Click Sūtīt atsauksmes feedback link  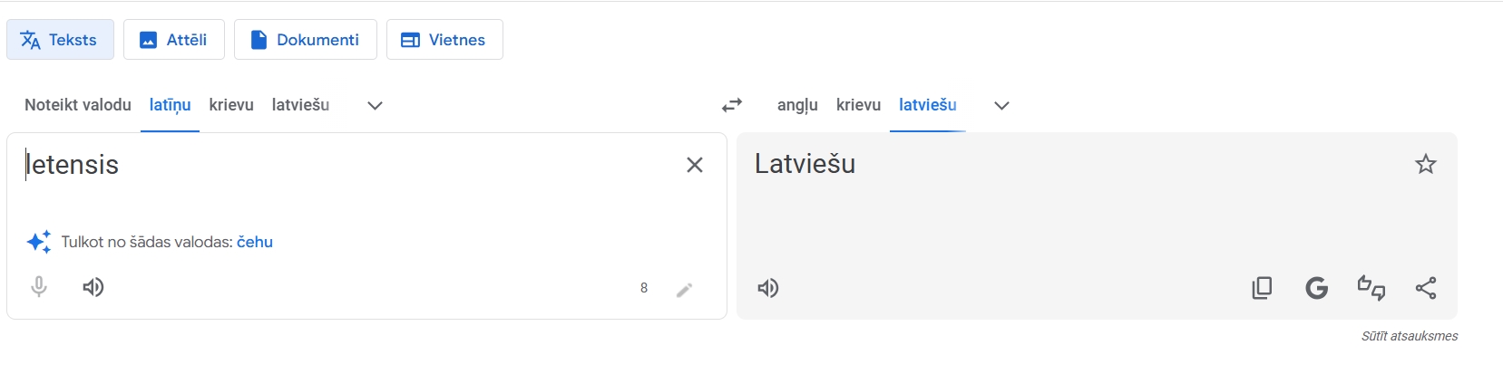click(1409, 336)
